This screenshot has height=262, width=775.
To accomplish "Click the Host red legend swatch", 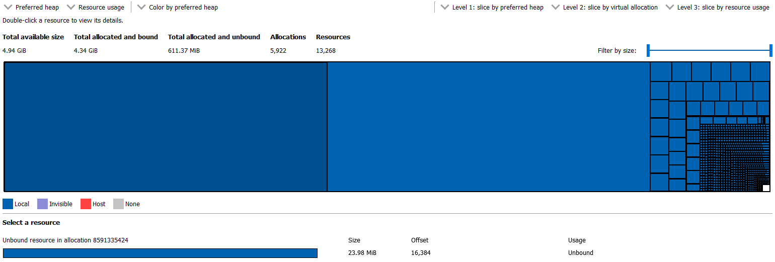I will click(x=86, y=204).
